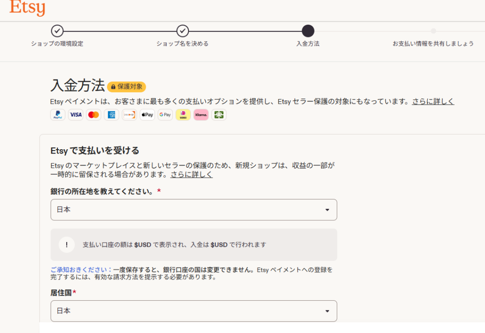Click the 銀行の所在地を教えてください label

coord(102,191)
